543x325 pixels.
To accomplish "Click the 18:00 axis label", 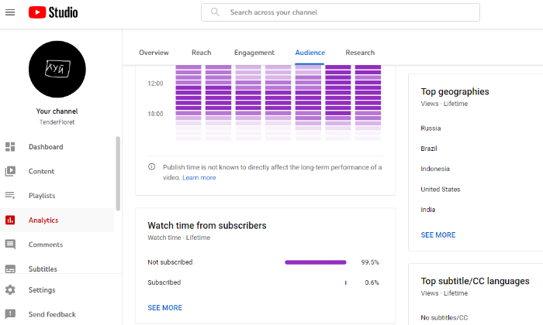I will pyautogui.click(x=155, y=114).
